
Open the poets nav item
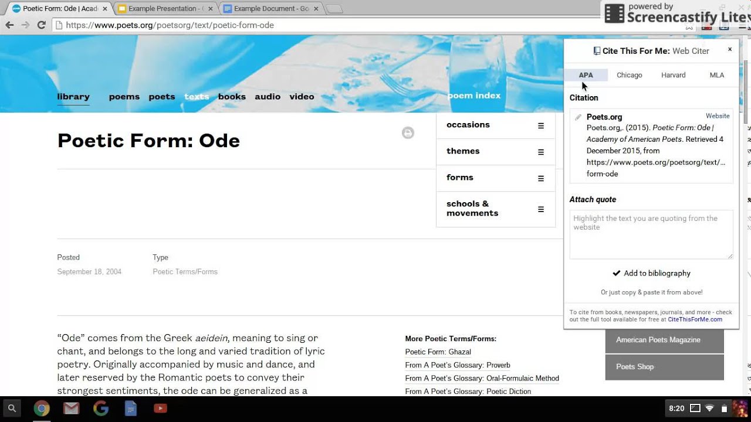(162, 97)
